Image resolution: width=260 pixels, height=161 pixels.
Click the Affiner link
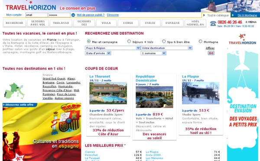point(210,48)
